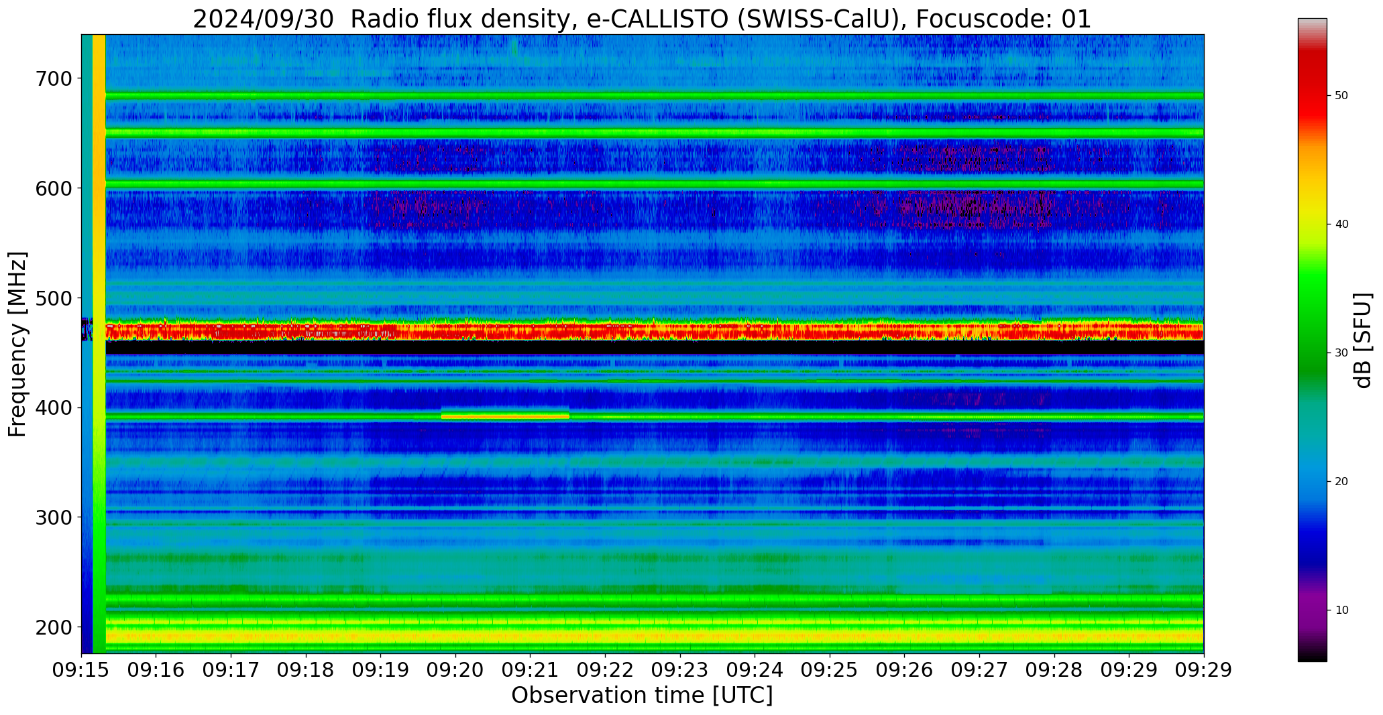The image size is (1383, 715).
Task: Select the Observation time [UTC] axis label
Action: tap(642, 695)
